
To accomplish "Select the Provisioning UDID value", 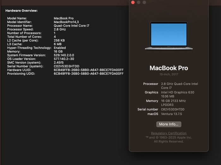I will tap(89, 74).
